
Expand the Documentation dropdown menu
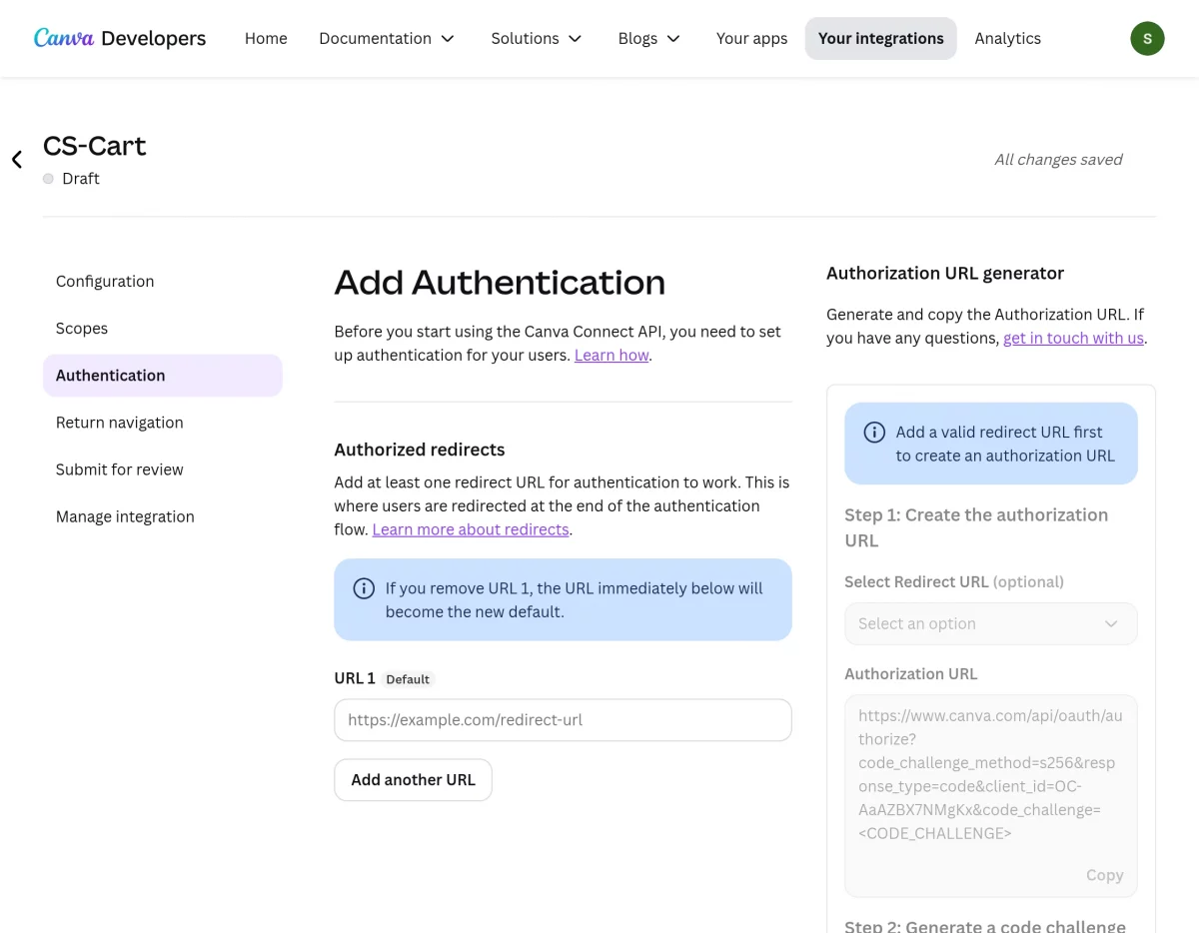pos(387,38)
